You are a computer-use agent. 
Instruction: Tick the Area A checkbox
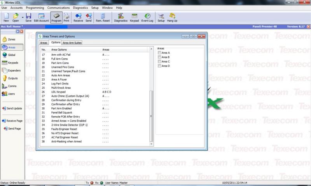coord(159,53)
